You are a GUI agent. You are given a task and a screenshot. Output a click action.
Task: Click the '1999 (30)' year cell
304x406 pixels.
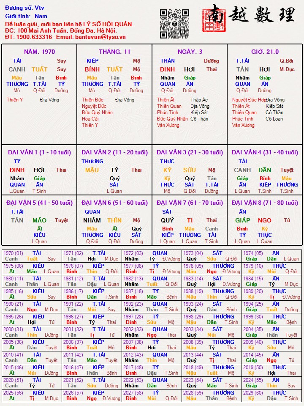pos(272,320)
